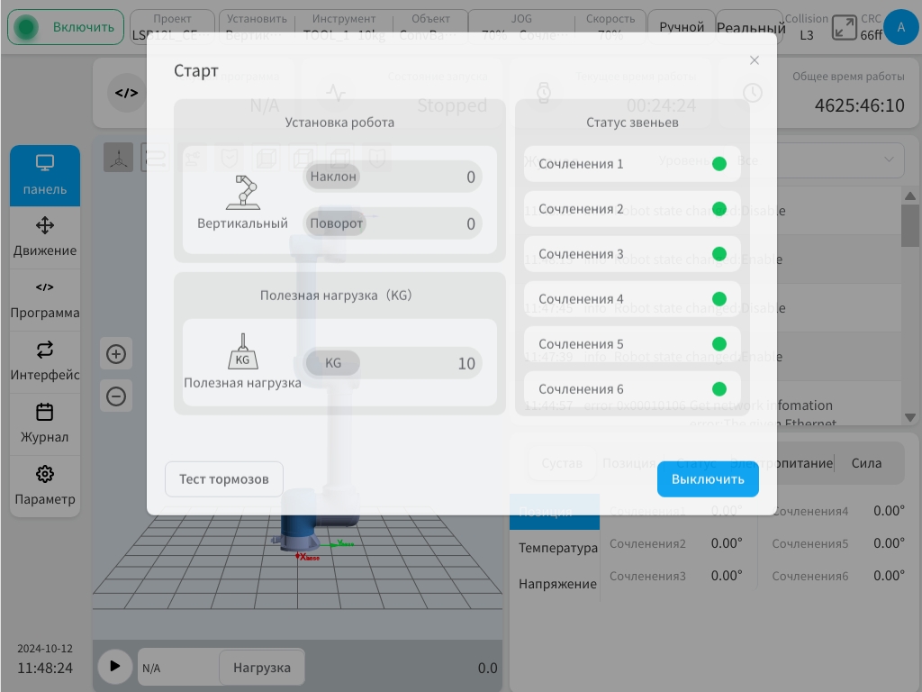Viewport: 922px width, 692px height.
Task: Click the Collision L3 indicator
Action: point(806,27)
